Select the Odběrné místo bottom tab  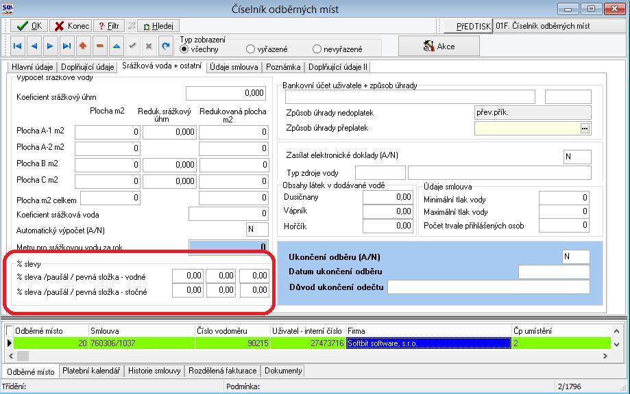coord(31,371)
